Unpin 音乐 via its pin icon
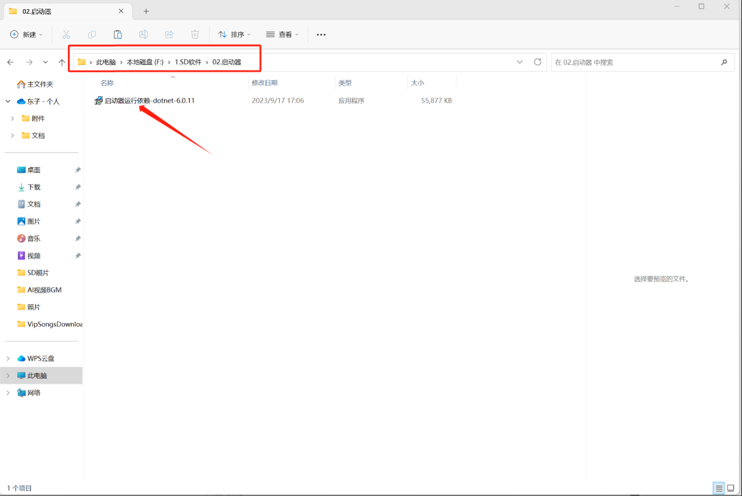Screen dimensions: 742x496 tap(78, 239)
